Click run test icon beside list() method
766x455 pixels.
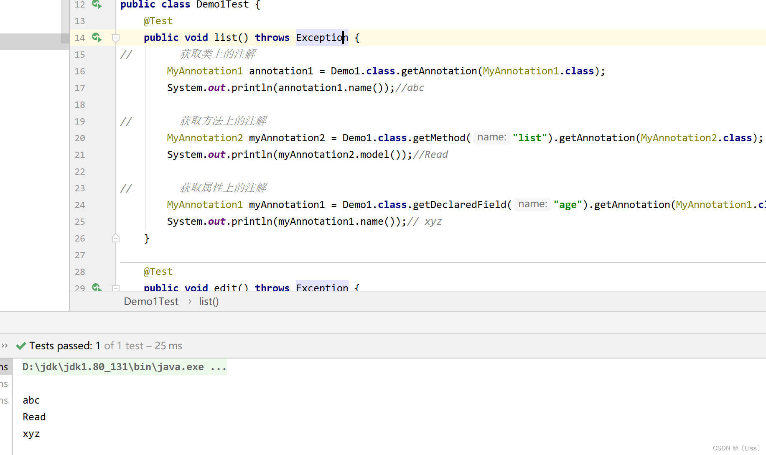97,38
